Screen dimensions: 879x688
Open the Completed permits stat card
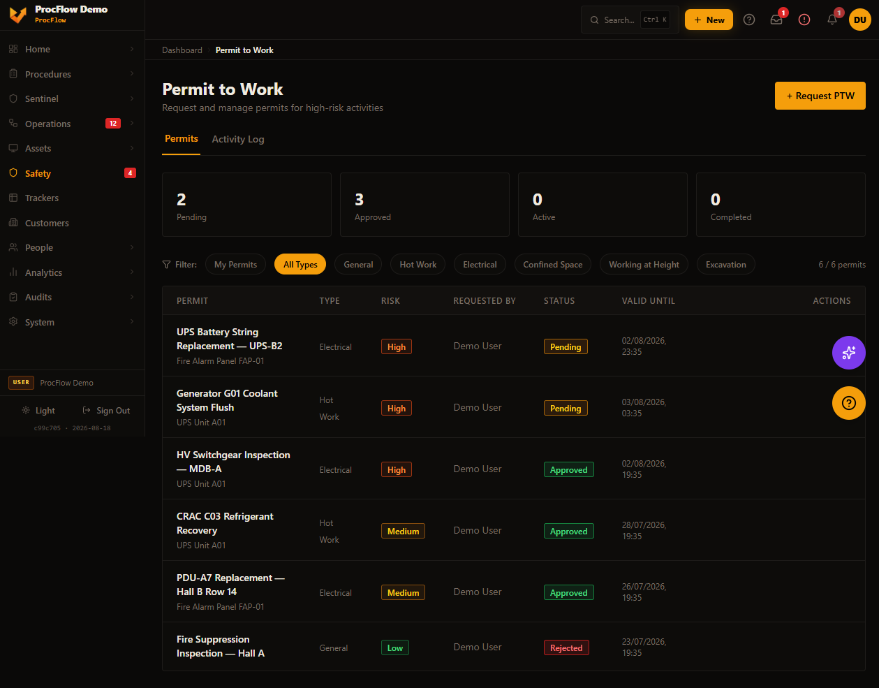coord(781,205)
